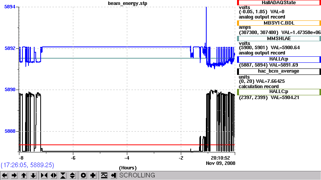Select the HALLC:p curve legend entry
Viewport: 321px width, 180px height.
[x=279, y=92]
